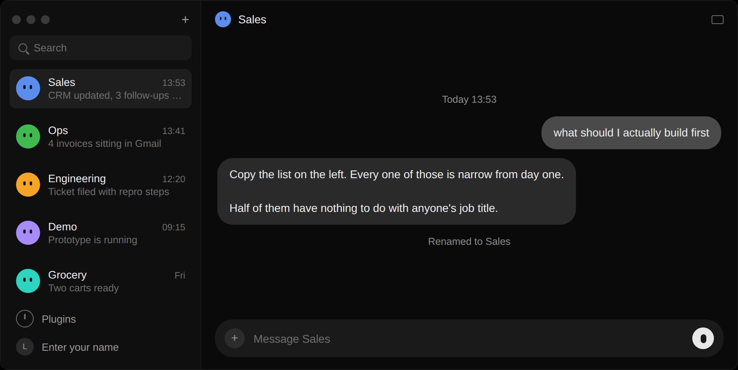The image size is (738, 370).
Task: Open the Ops conversation about invoices
Action: coord(101,137)
